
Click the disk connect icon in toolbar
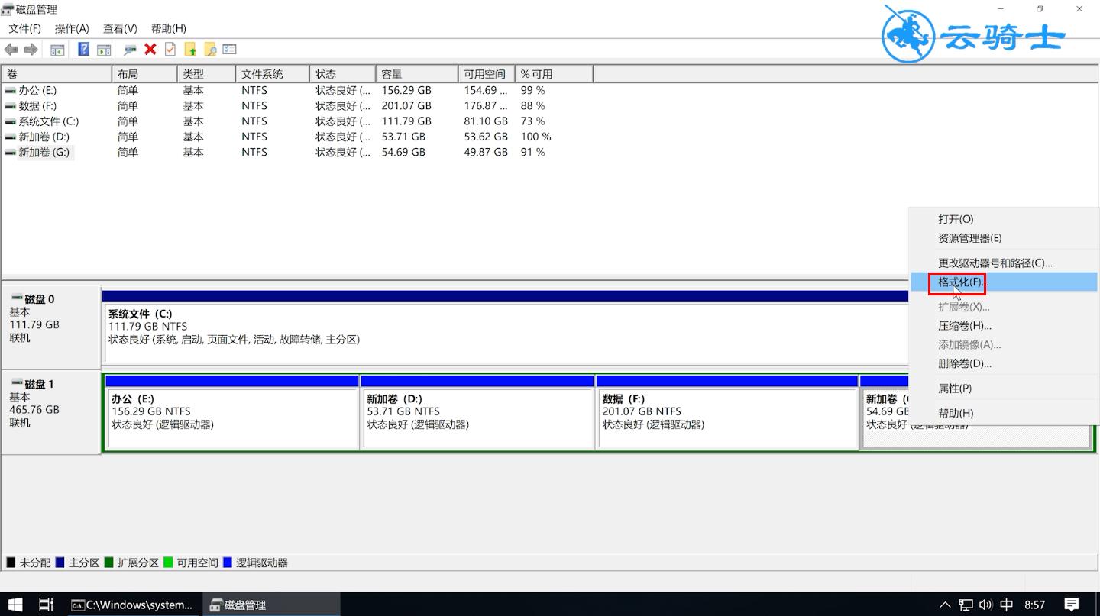(130, 50)
